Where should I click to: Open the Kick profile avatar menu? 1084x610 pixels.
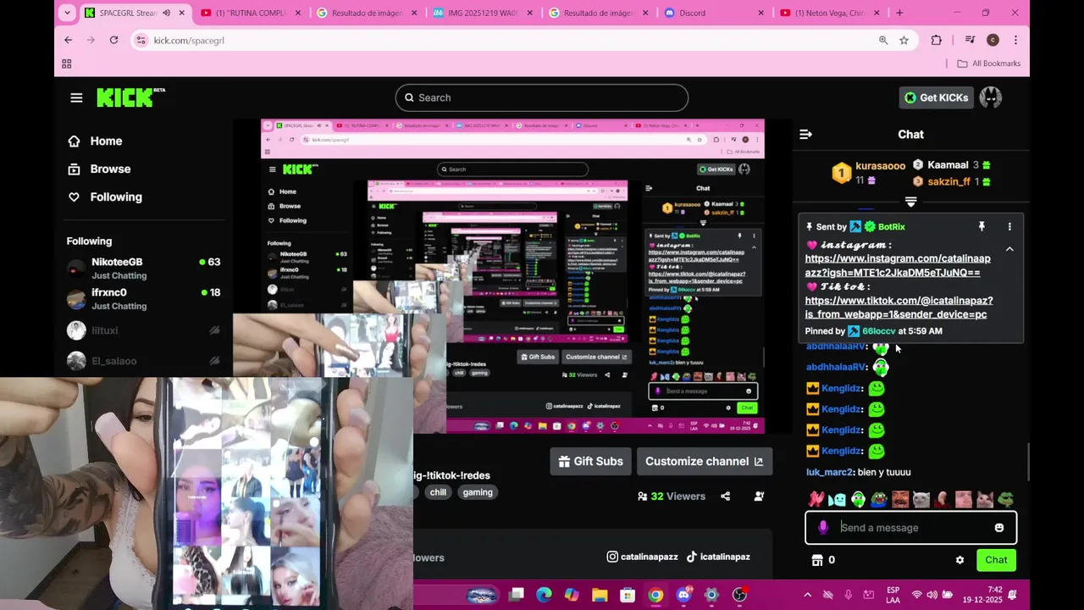[x=990, y=97]
